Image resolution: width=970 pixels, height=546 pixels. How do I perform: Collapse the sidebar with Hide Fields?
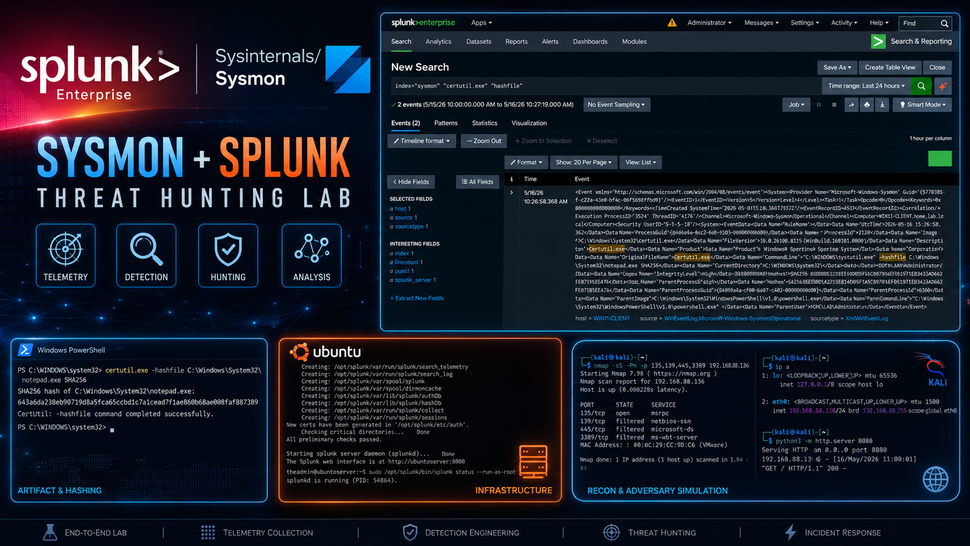411,182
